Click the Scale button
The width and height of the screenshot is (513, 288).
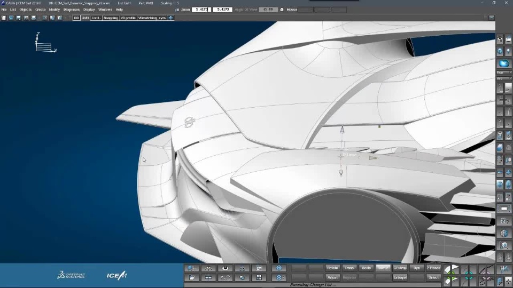367,268
